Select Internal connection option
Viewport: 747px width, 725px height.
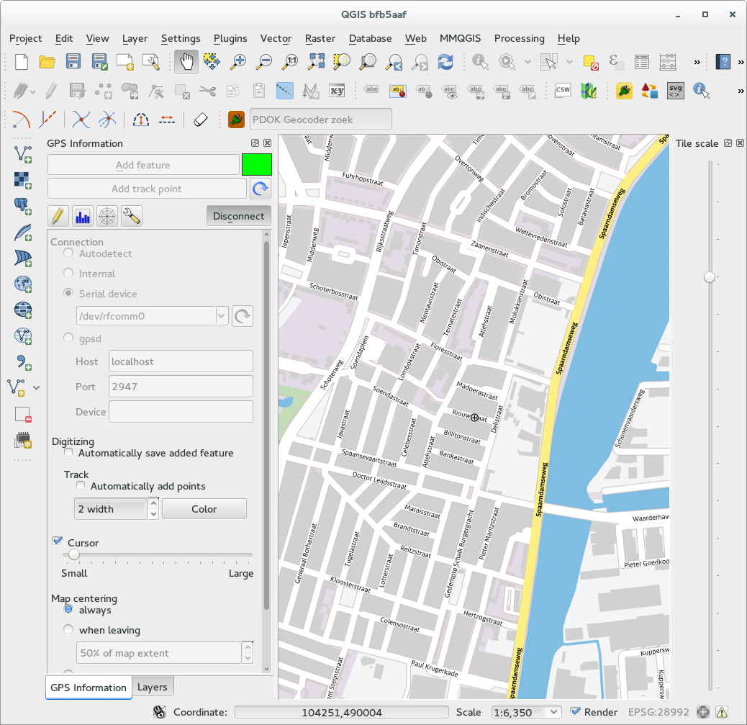click(68, 273)
